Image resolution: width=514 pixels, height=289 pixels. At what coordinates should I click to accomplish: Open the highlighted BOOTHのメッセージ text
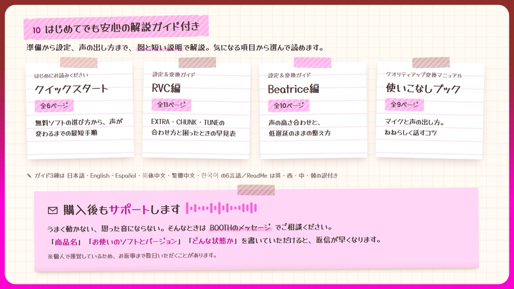point(240,227)
